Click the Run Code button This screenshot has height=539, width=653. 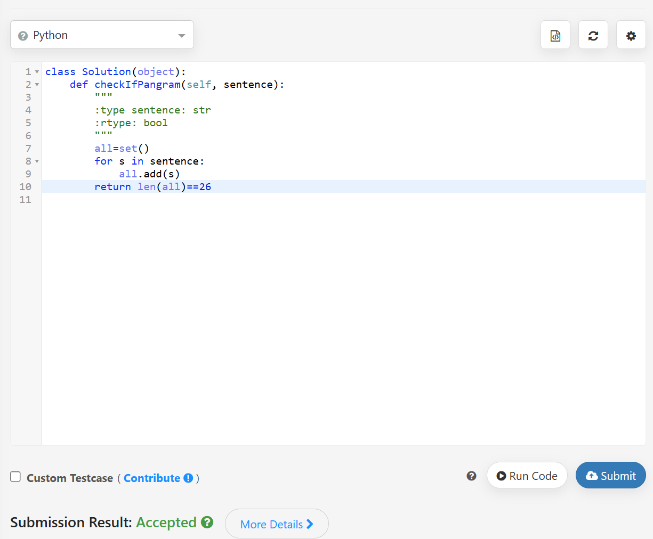tap(527, 476)
